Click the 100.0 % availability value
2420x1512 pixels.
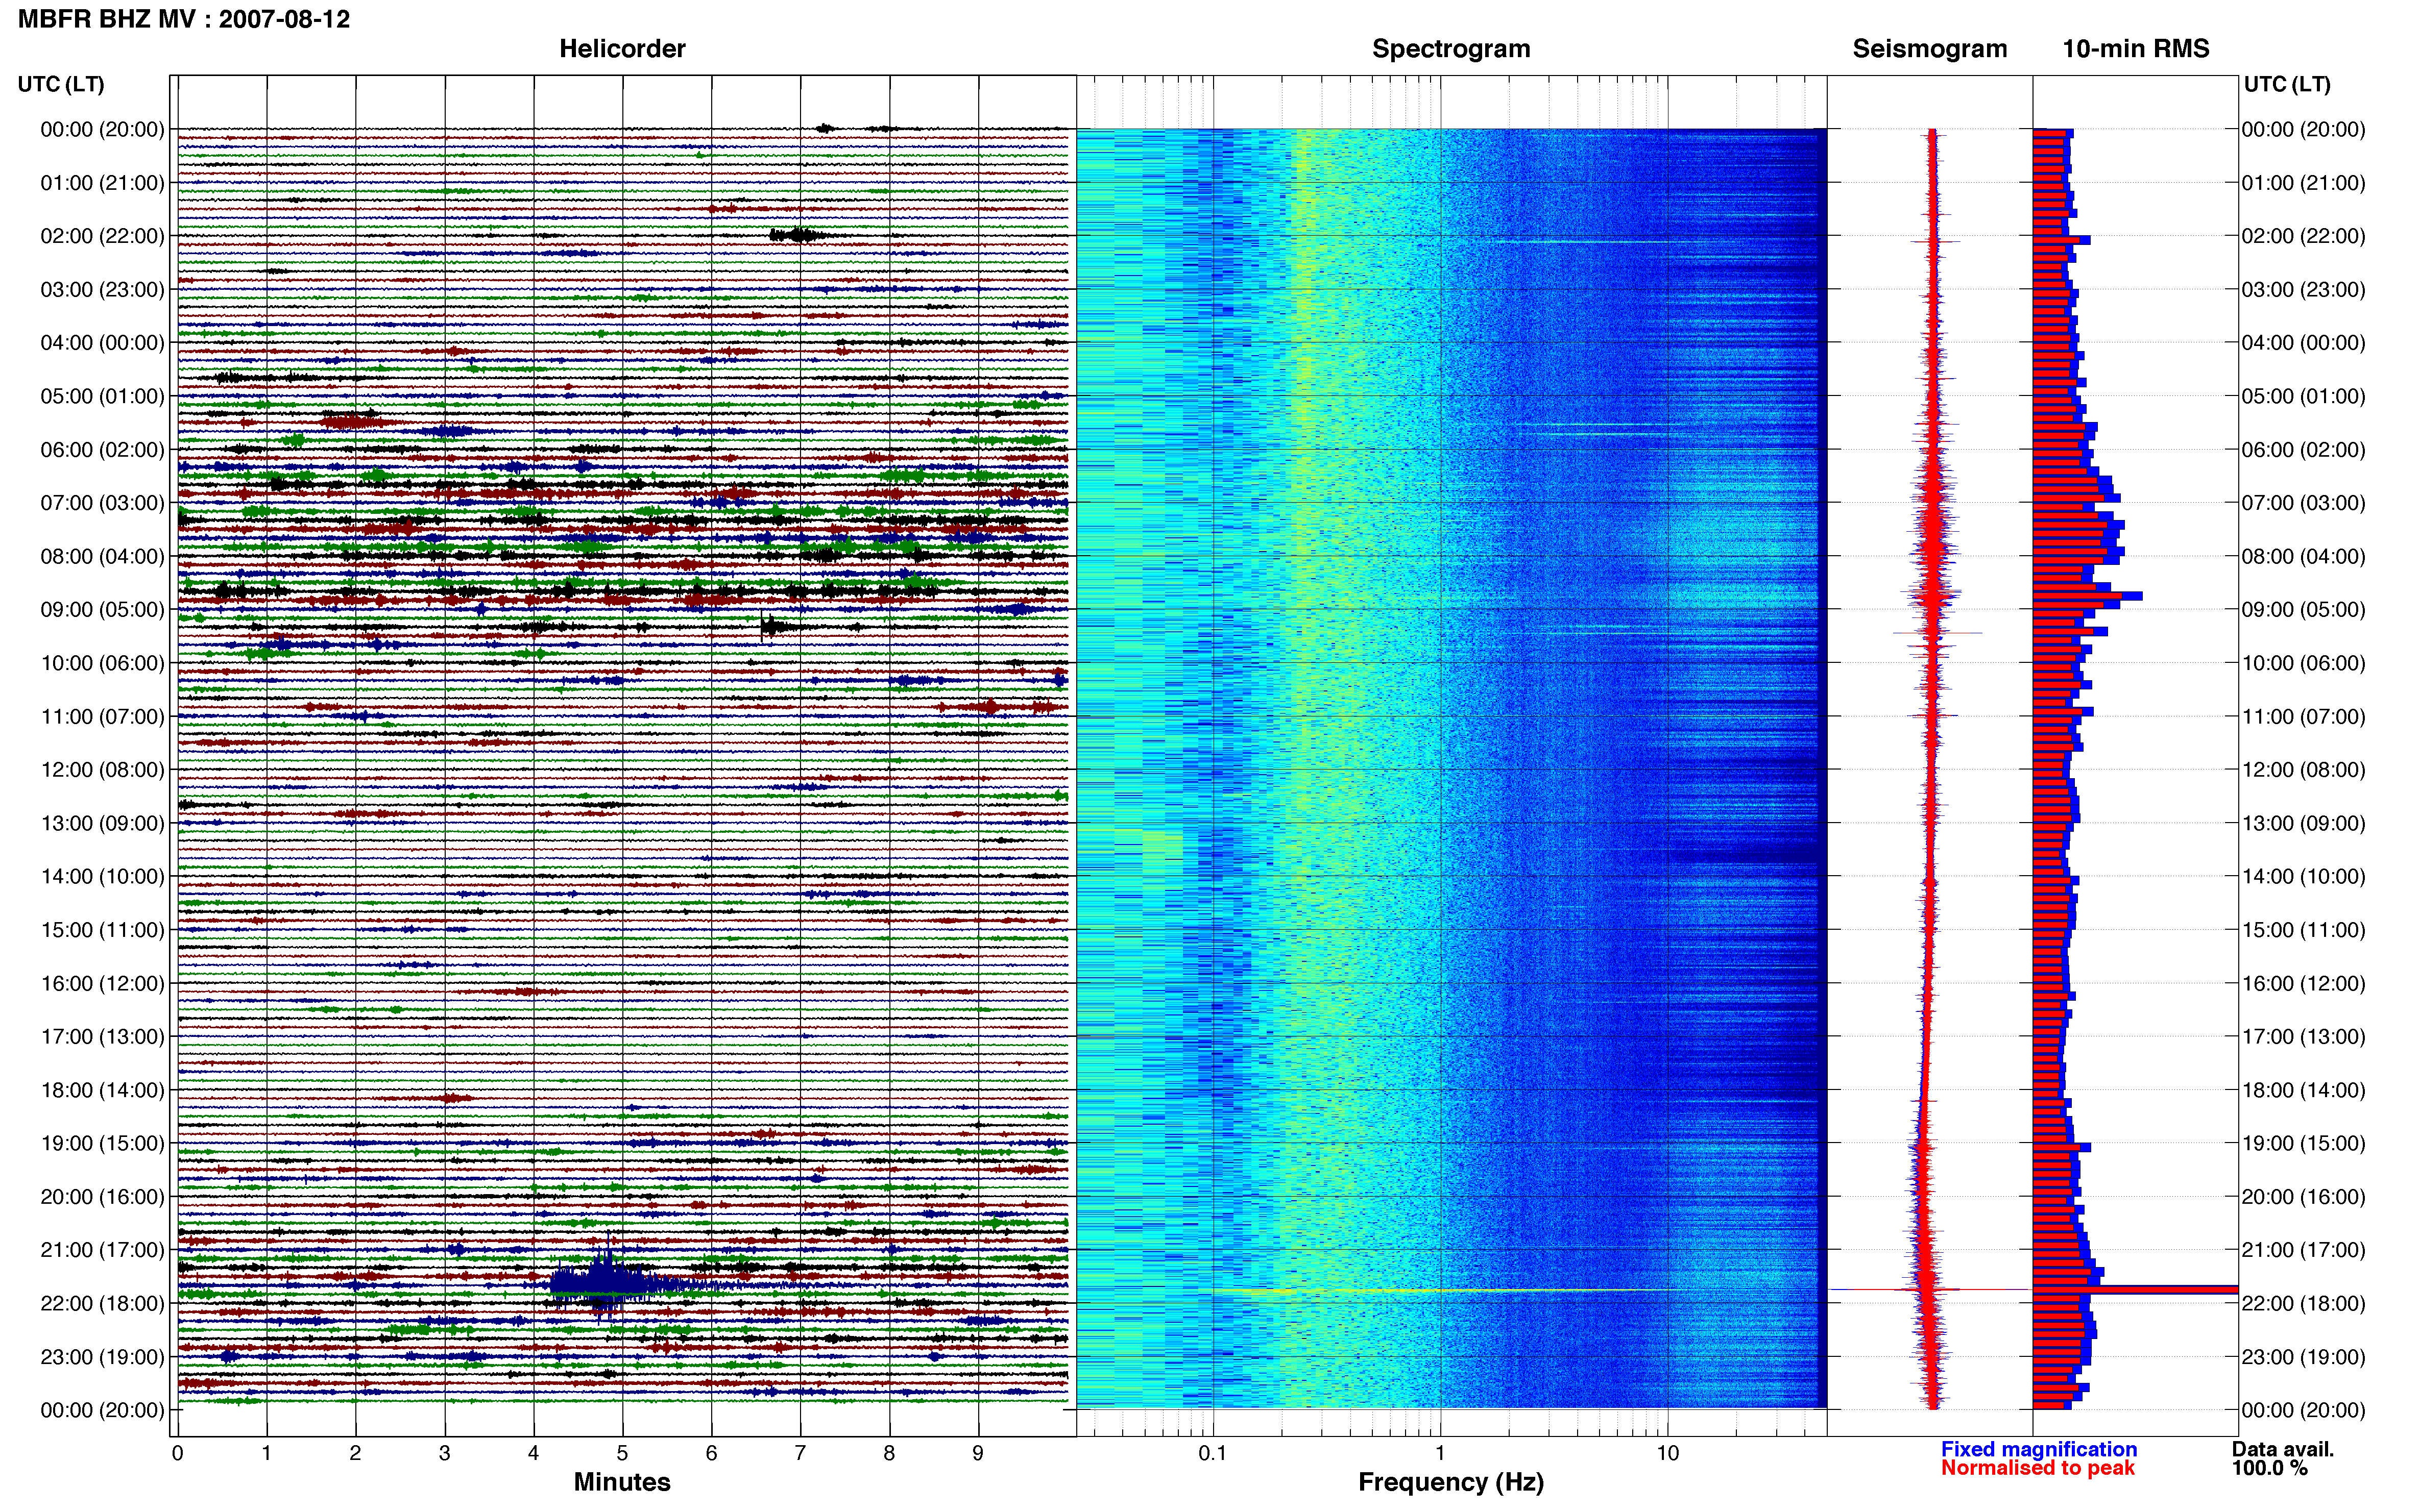(x=2270, y=1468)
